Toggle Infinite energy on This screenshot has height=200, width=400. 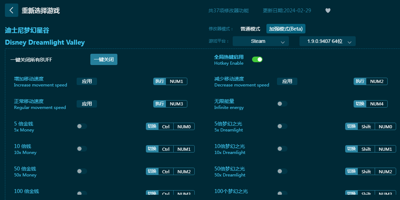pyautogui.click(x=282, y=104)
